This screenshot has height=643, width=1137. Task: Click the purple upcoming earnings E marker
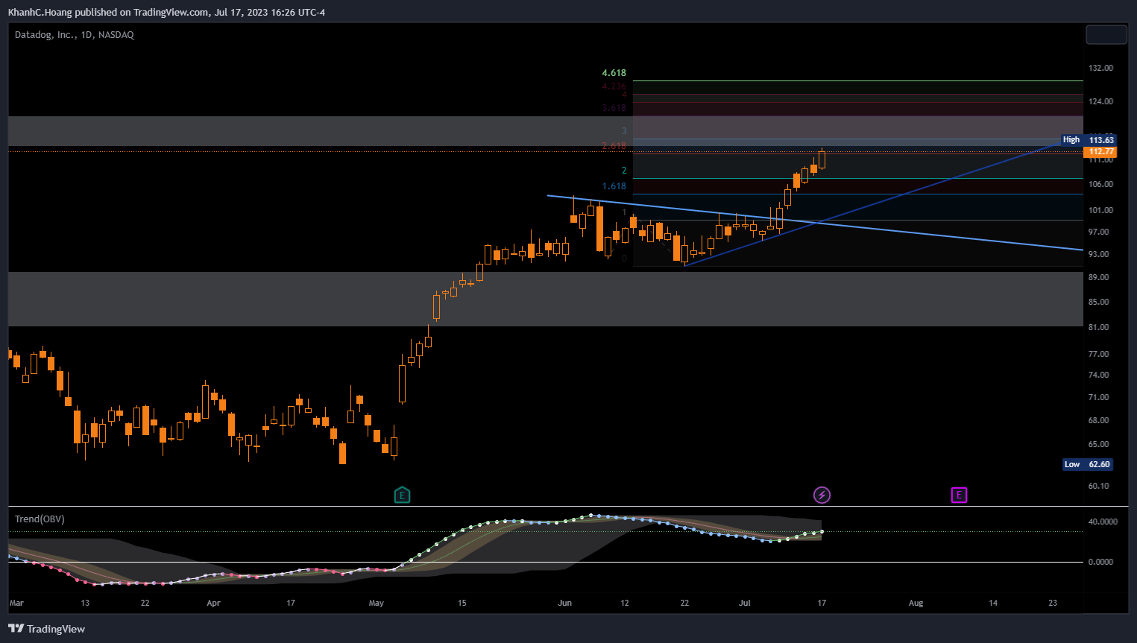[959, 495]
